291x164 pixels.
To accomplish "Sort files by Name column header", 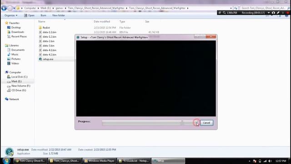I will [42, 21].
